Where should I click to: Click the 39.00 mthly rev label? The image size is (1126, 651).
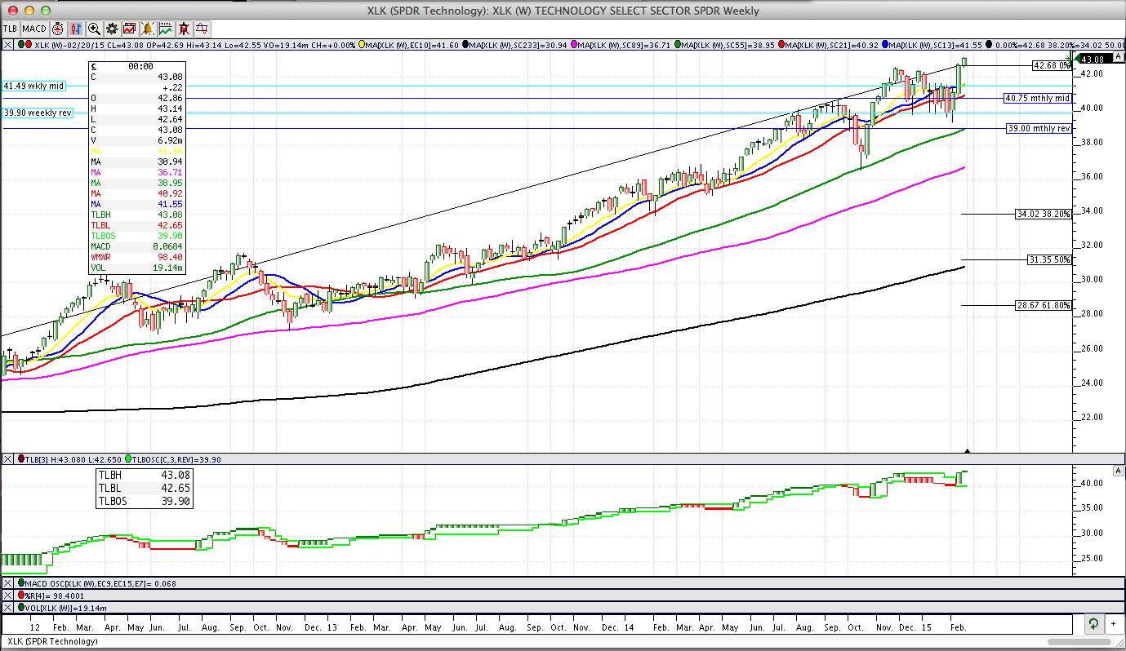[1039, 129]
